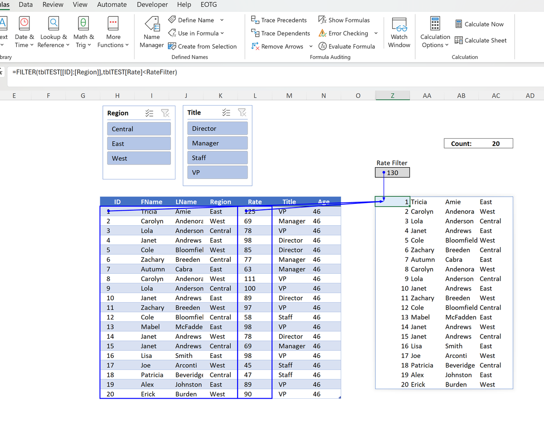Toggle Staff in Title slicer
Screen dimensions: 544x430
click(x=217, y=158)
